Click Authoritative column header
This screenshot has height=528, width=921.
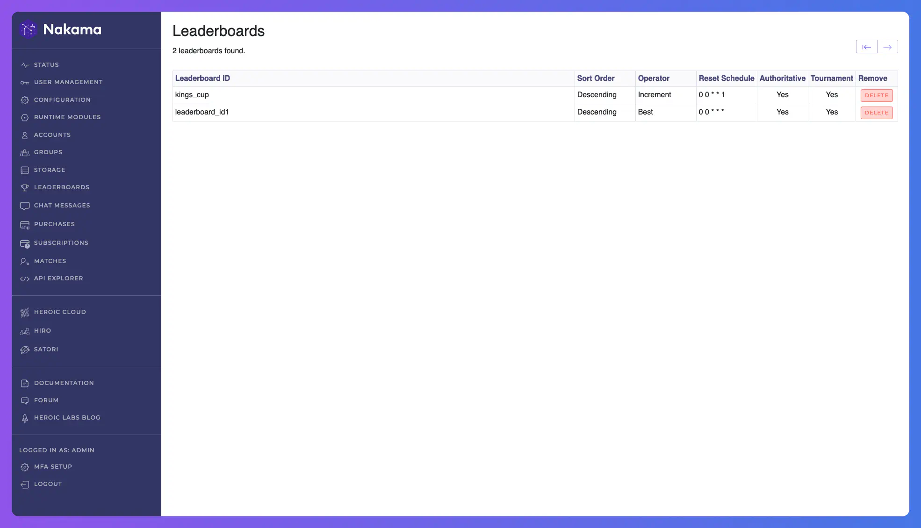coord(783,78)
